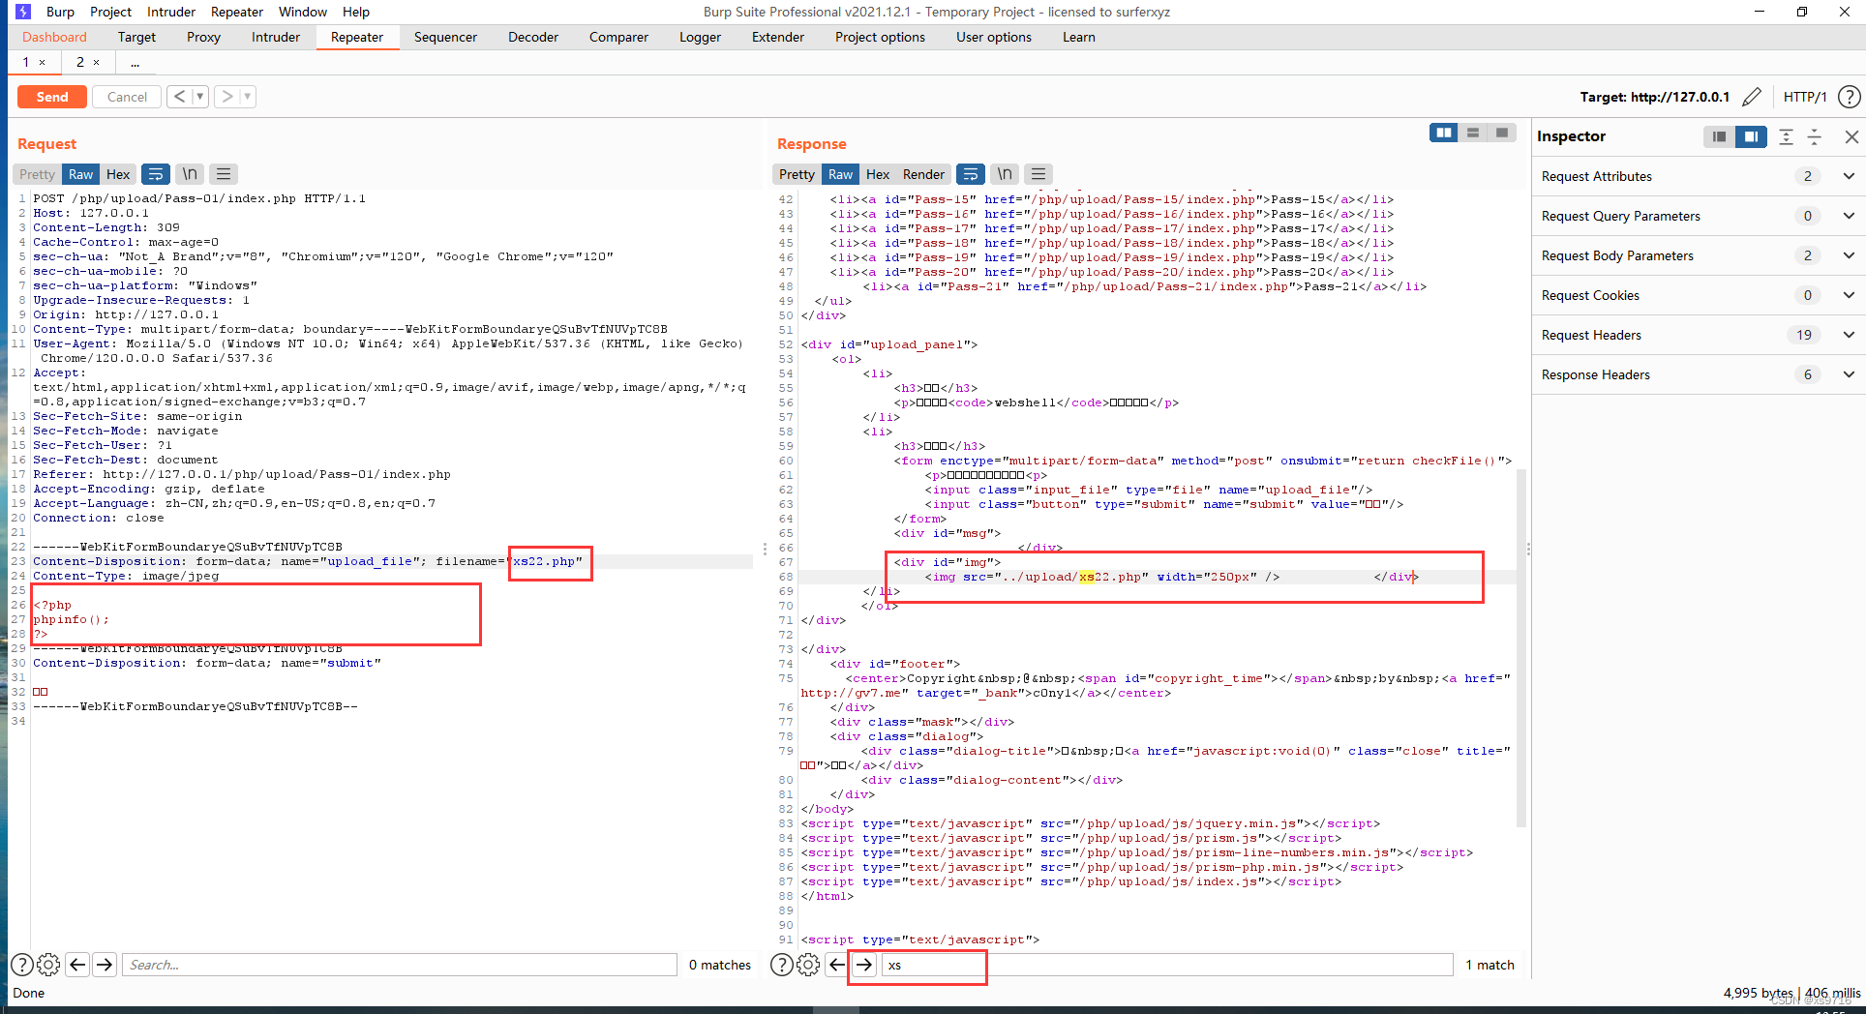This screenshot has height=1014, width=1866.
Task: Open the Extender tab
Action: tap(778, 37)
